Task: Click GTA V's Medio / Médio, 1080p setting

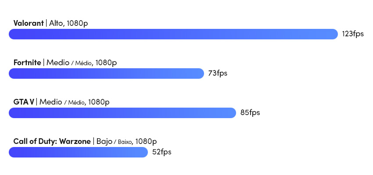Action: click(x=75, y=102)
